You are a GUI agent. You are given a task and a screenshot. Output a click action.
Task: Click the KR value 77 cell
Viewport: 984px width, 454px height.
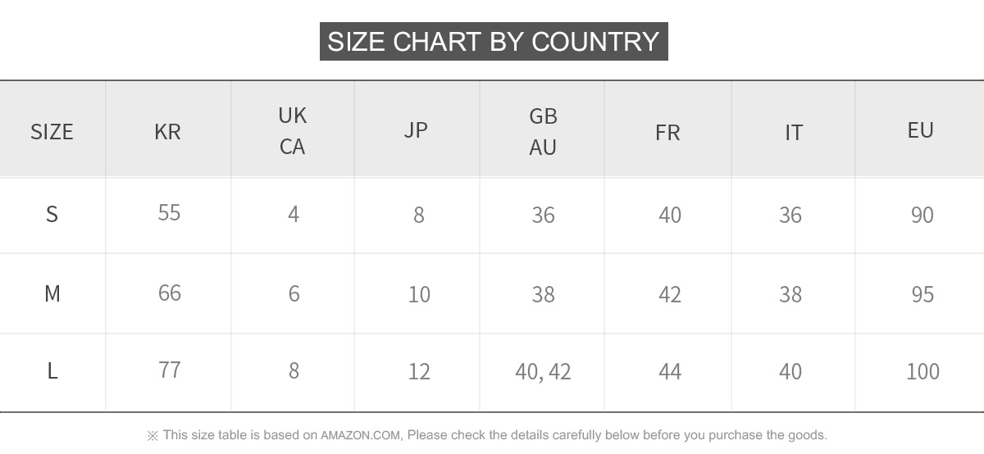point(169,370)
